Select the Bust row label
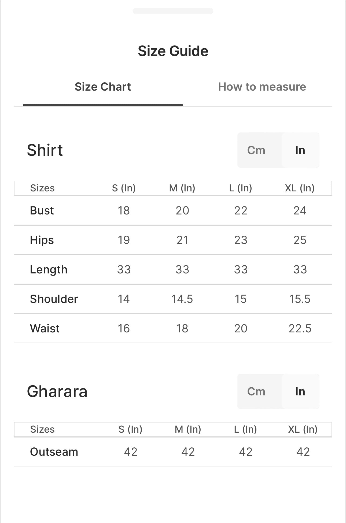 [x=42, y=210]
